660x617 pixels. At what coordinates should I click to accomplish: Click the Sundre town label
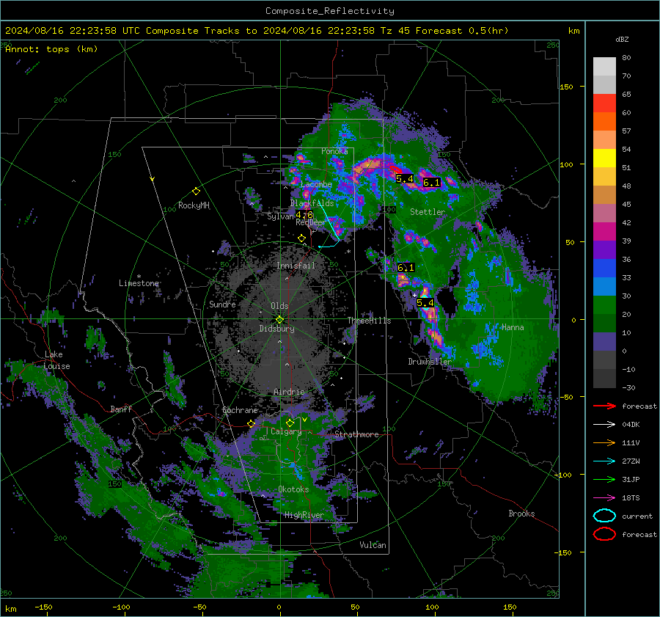(222, 304)
